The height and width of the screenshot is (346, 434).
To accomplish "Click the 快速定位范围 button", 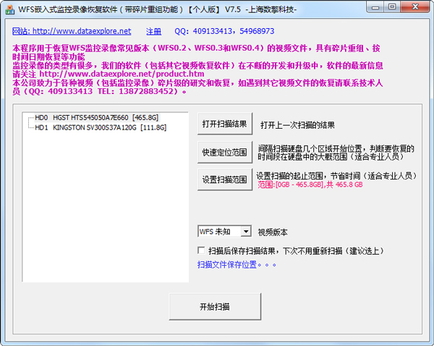I will (224, 153).
